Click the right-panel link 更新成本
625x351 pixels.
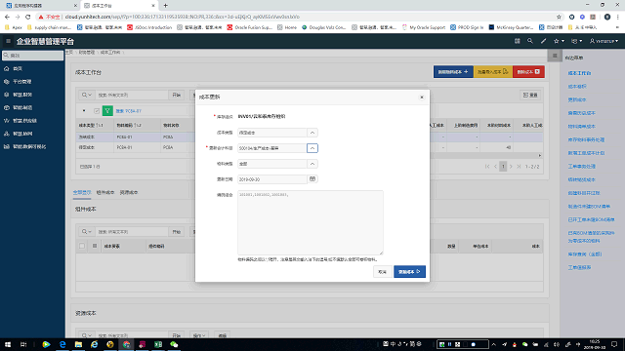point(577,99)
